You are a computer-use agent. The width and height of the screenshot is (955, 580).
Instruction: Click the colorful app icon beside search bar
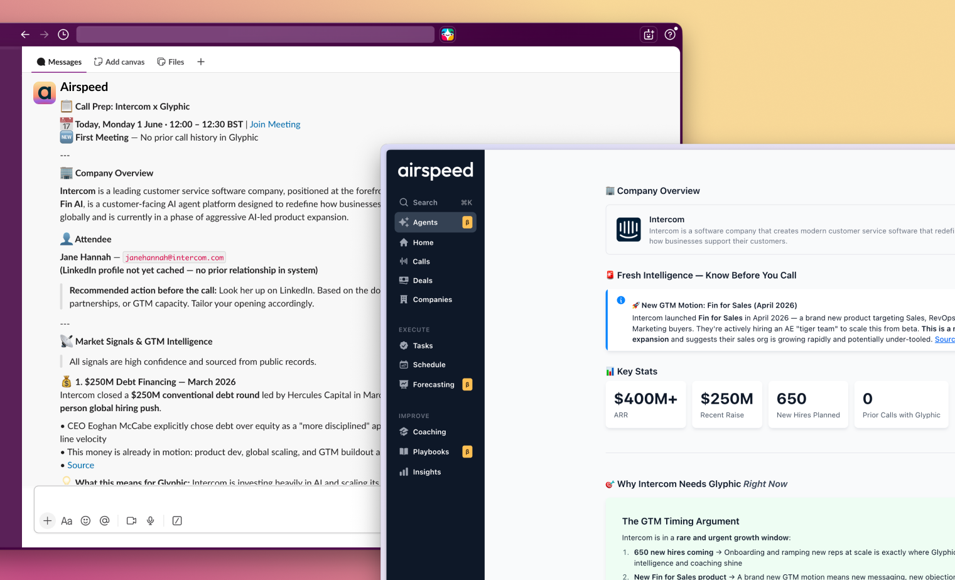(448, 35)
